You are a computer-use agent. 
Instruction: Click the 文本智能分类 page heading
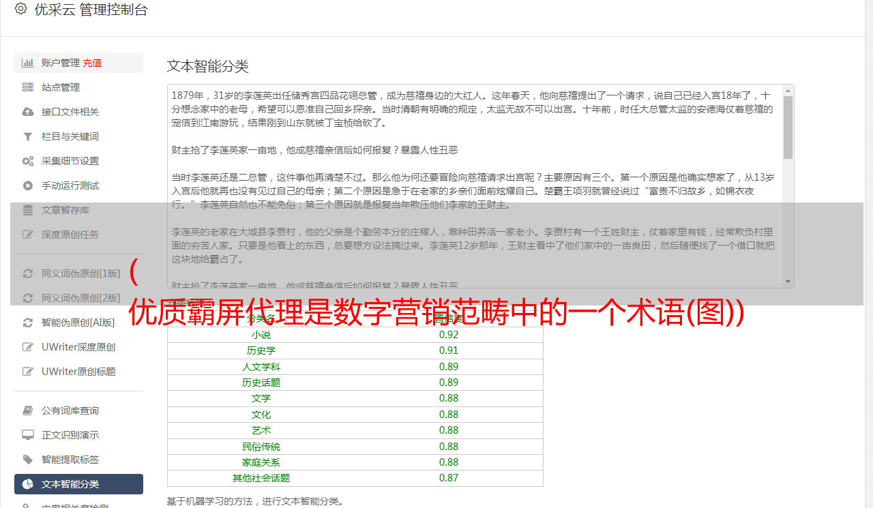coord(208,66)
